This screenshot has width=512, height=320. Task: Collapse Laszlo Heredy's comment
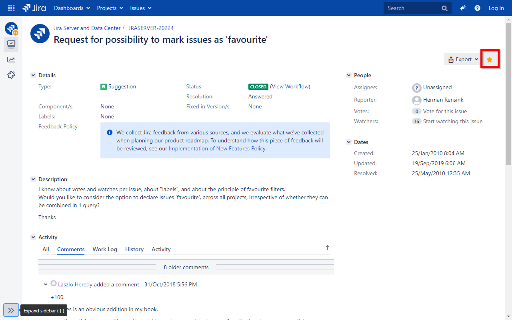click(46, 285)
